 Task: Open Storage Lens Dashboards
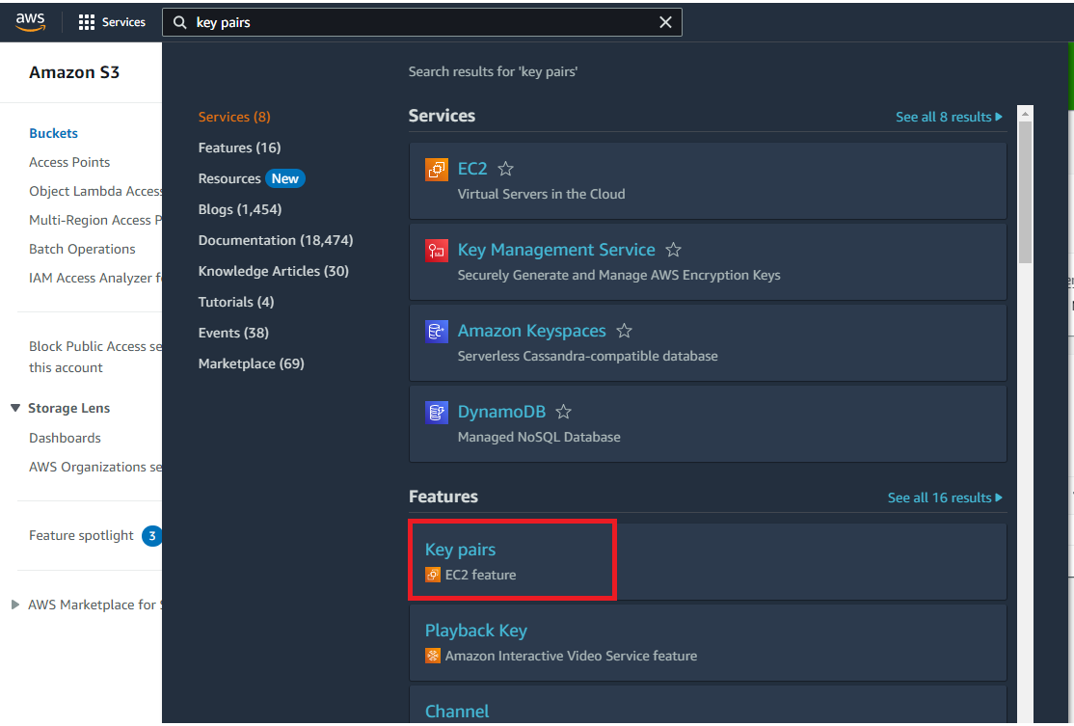[65, 439]
